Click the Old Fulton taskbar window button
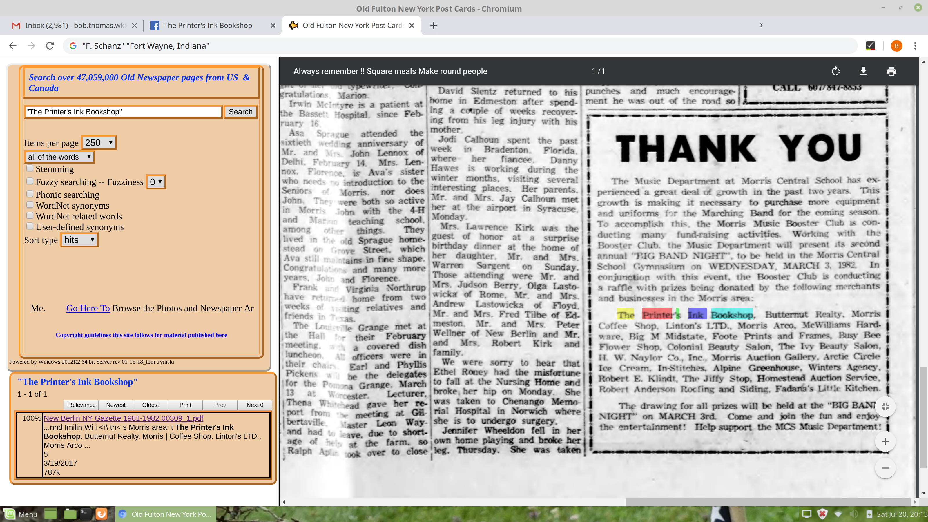928x522 pixels. click(x=166, y=514)
